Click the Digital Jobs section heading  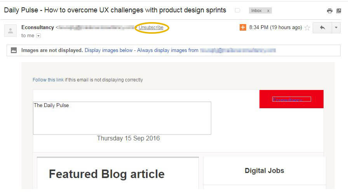pyautogui.click(x=264, y=171)
